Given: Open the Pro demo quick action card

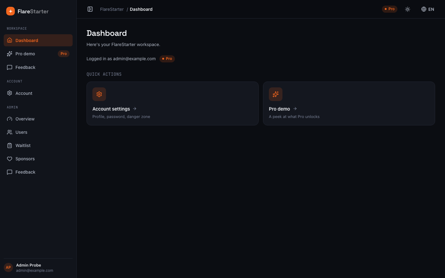Looking at the screenshot, I should coord(349,103).
